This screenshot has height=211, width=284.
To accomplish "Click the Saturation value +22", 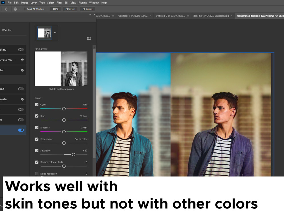I will (85, 150).
